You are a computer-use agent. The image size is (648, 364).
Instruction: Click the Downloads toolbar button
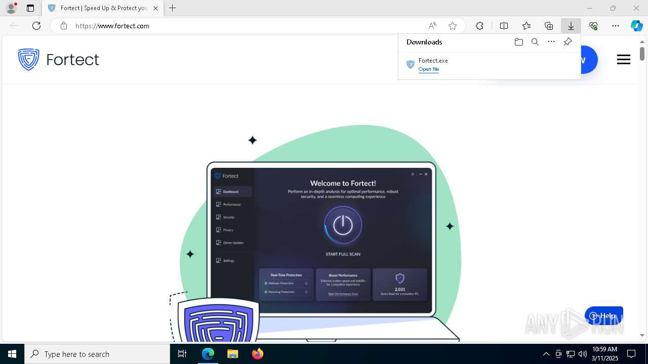click(x=571, y=26)
